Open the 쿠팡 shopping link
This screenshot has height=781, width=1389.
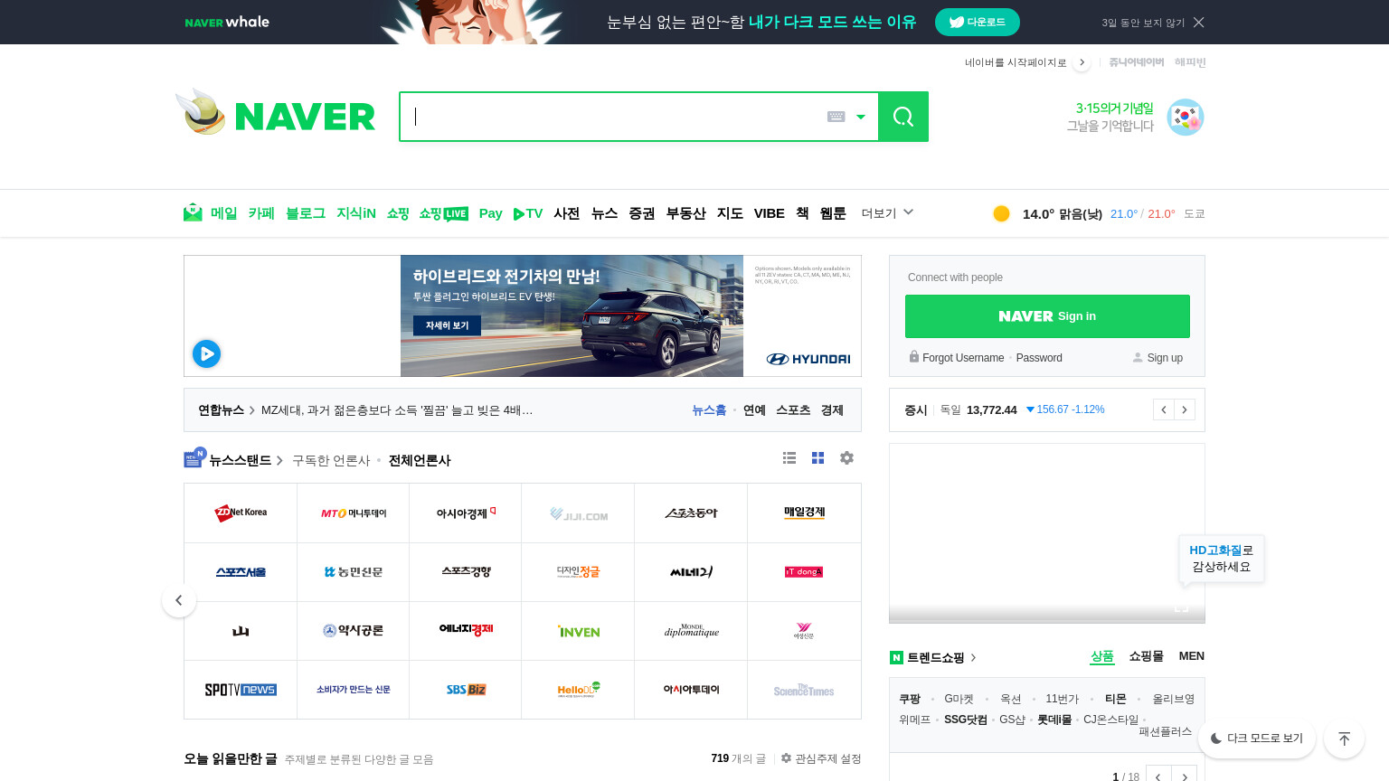tap(910, 699)
